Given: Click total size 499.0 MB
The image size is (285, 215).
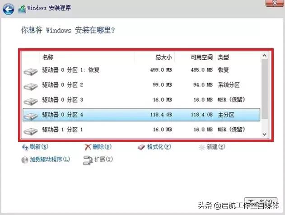Looking at the screenshot, I should point(161,70).
